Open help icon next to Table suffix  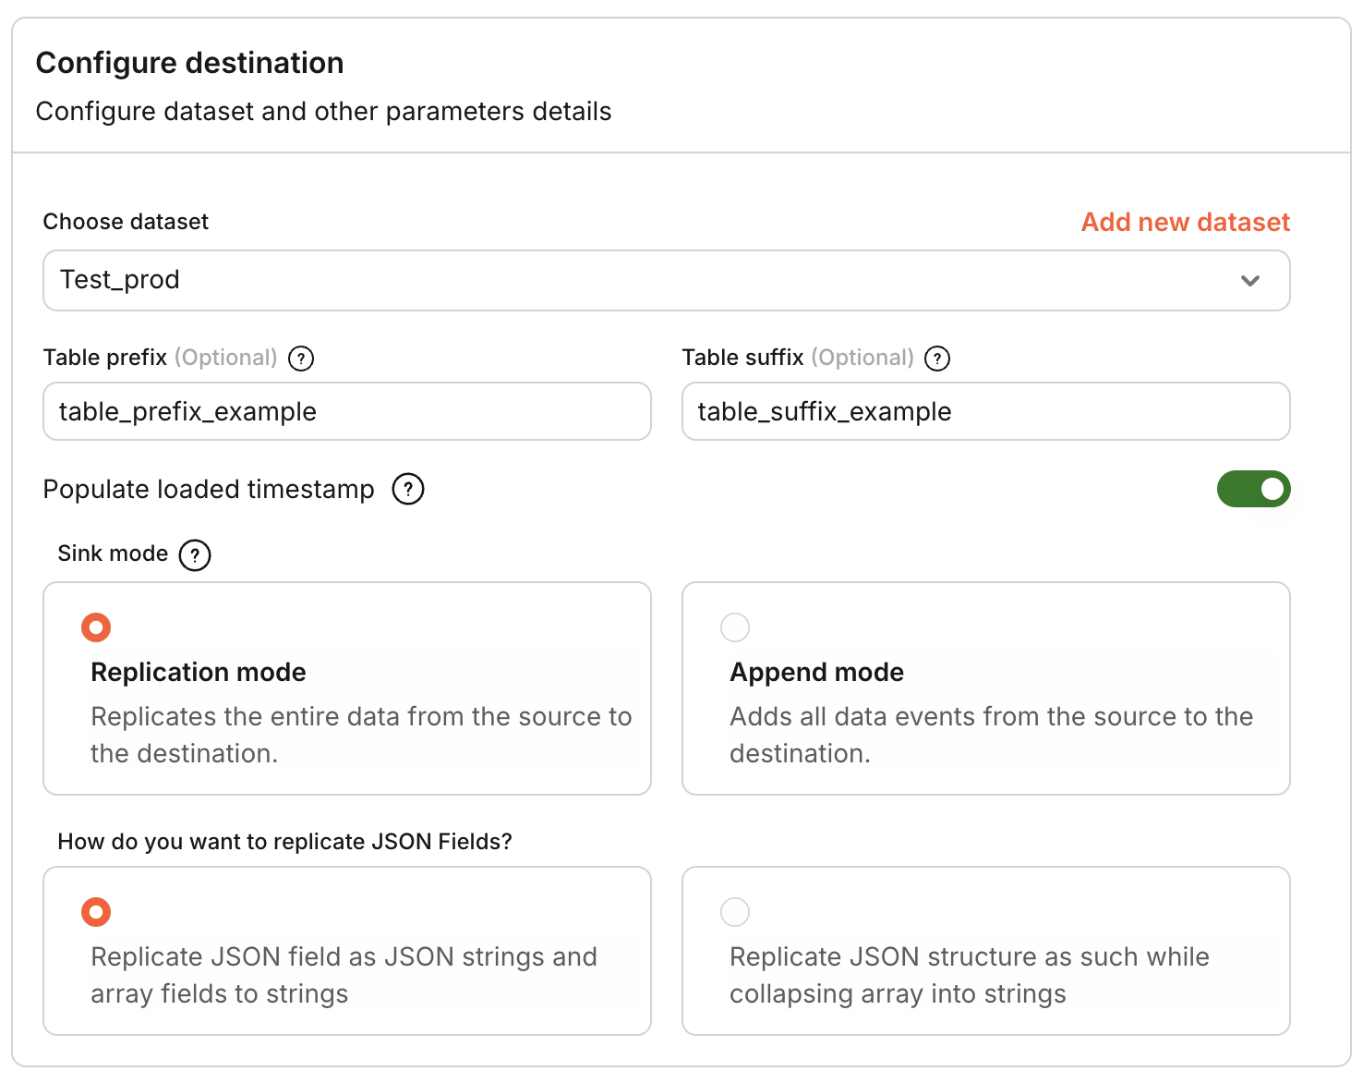point(937,359)
